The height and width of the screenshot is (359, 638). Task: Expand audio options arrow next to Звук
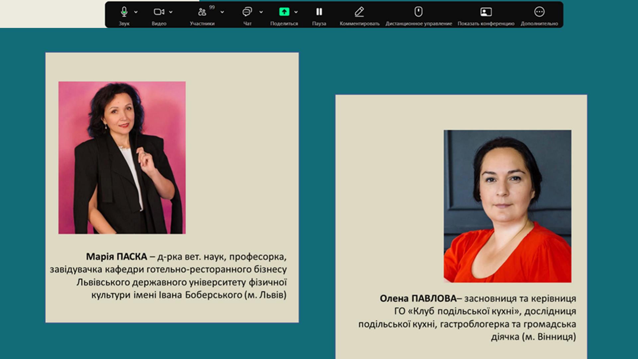point(136,12)
